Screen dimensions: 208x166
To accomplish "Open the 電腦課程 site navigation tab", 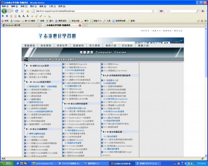I will 29,46.
